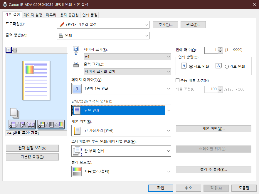Open the 출력 크기 dropdown

tap(127, 72)
